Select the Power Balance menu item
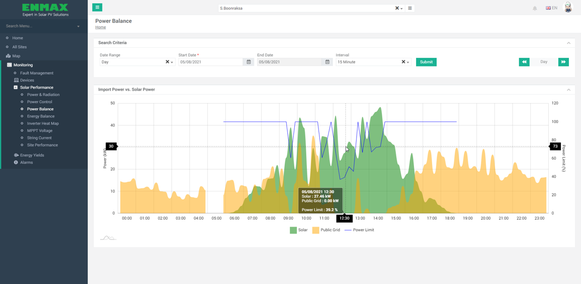Image resolution: width=581 pixels, height=284 pixels. [x=40, y=109]
